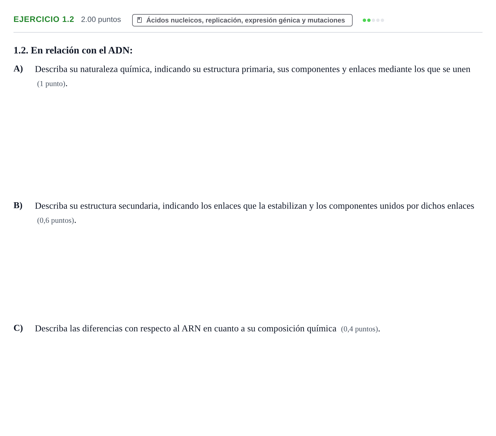Screen dimensions: 496x436
Task: Click the letter C) item marker
Action: 18,328
